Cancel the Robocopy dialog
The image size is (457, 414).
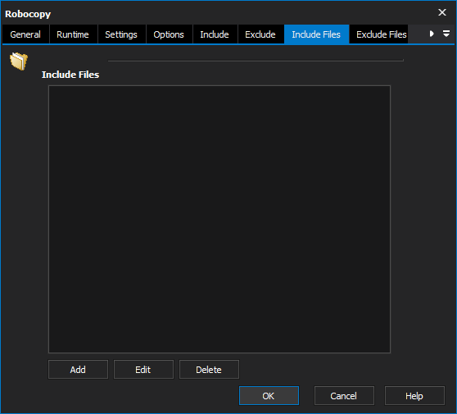click(344, 396)
